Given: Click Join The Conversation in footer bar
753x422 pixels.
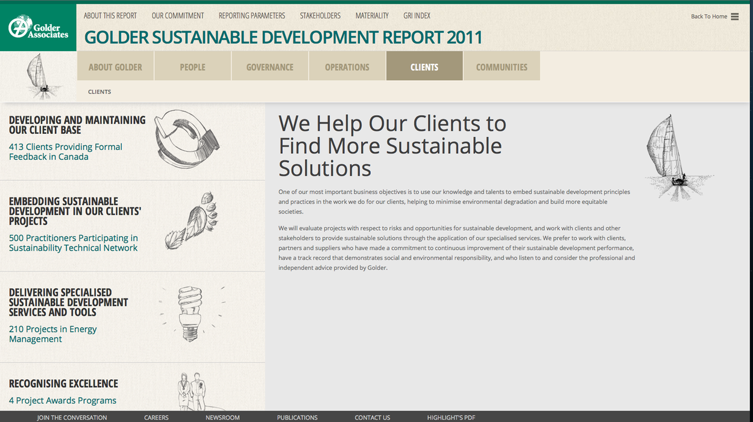Looking at the screenshot, I should pyautogui.click(x=72, y=417).
